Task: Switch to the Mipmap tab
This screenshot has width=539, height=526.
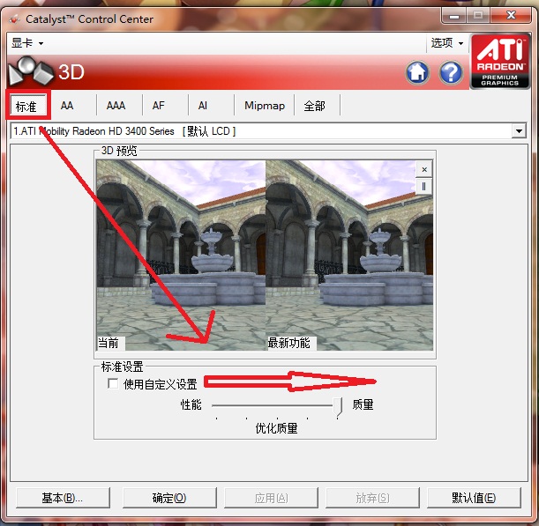Action: tap(265, 106)
